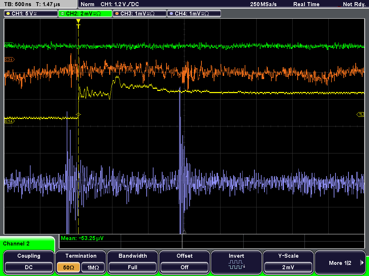Click the Mean: -53.25 µV measurement
The height and width of the screenshot is (276, 369).
click(82, 238)
